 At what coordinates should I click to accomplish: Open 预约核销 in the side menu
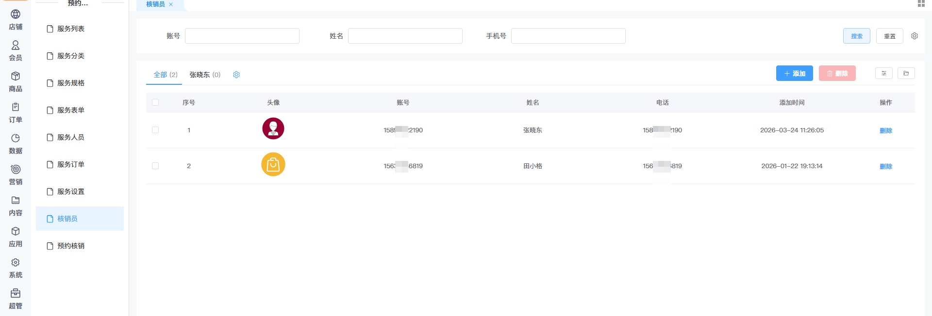click(x=80, y=246)
